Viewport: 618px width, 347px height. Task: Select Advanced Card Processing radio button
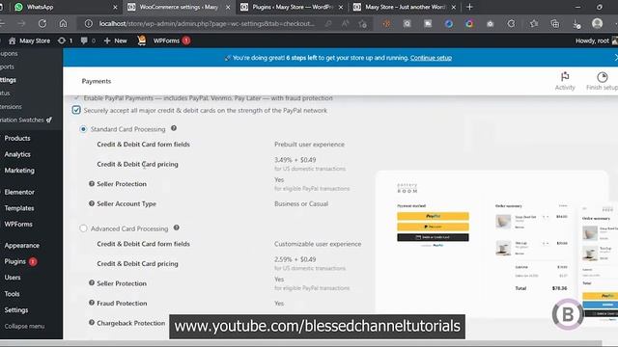pyautogui.click(x=83, y=228)
